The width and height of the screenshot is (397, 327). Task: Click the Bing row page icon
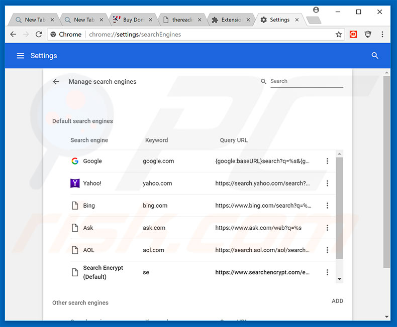point(75,206)
